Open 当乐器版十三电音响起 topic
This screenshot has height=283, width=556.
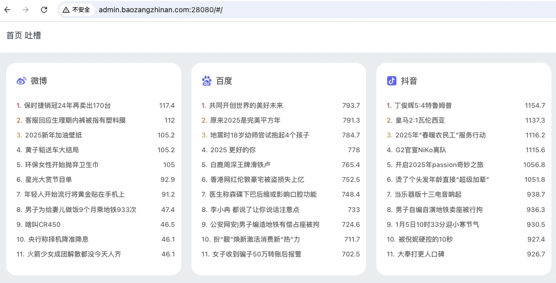[x=428, y=195]
